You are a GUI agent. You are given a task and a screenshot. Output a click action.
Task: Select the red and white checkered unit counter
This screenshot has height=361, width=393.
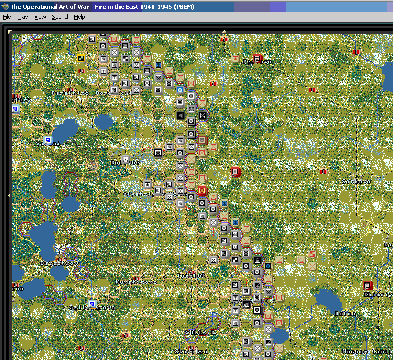tap(312, 254)
